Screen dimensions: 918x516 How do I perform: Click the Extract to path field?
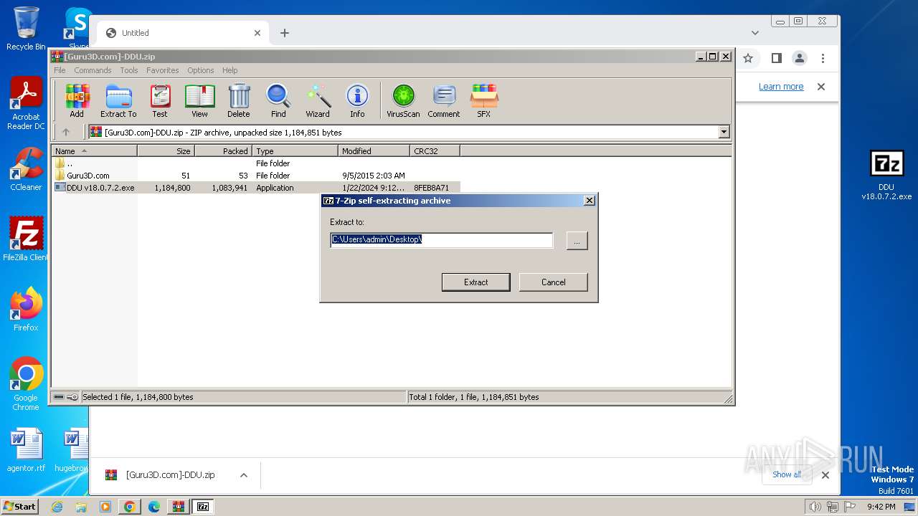(x=442, y=240)
